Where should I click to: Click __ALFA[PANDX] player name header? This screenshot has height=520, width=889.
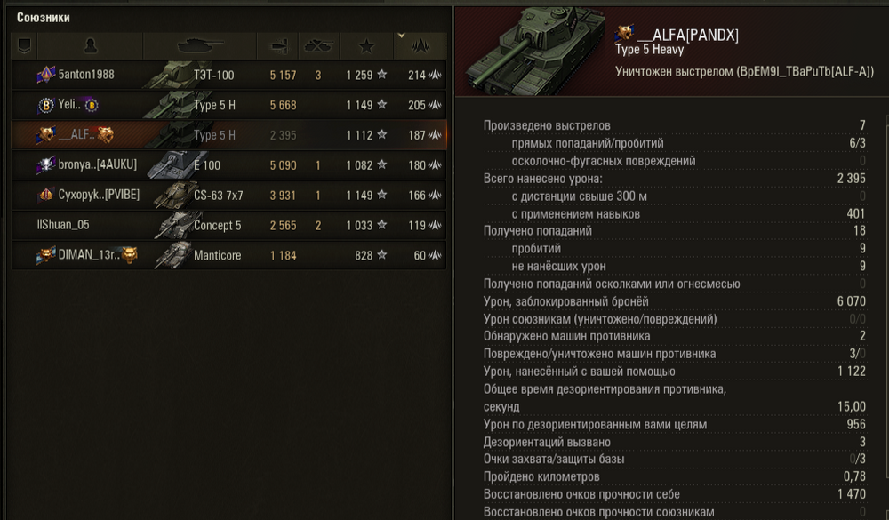(687, 36)
